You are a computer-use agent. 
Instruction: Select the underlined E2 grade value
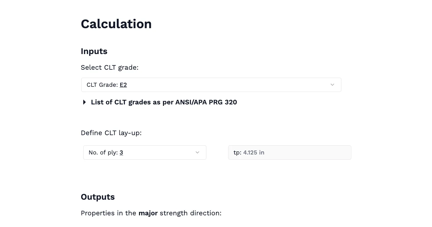click(123, 85)
